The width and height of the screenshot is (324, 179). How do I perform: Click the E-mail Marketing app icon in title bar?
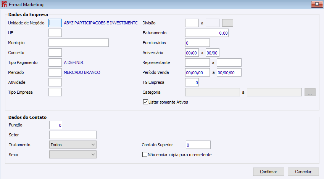pyautogui.click(x=4, y=5)
